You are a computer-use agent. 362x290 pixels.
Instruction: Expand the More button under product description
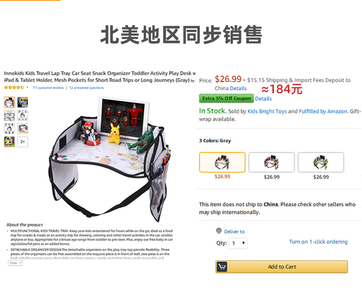coord(15,263)
